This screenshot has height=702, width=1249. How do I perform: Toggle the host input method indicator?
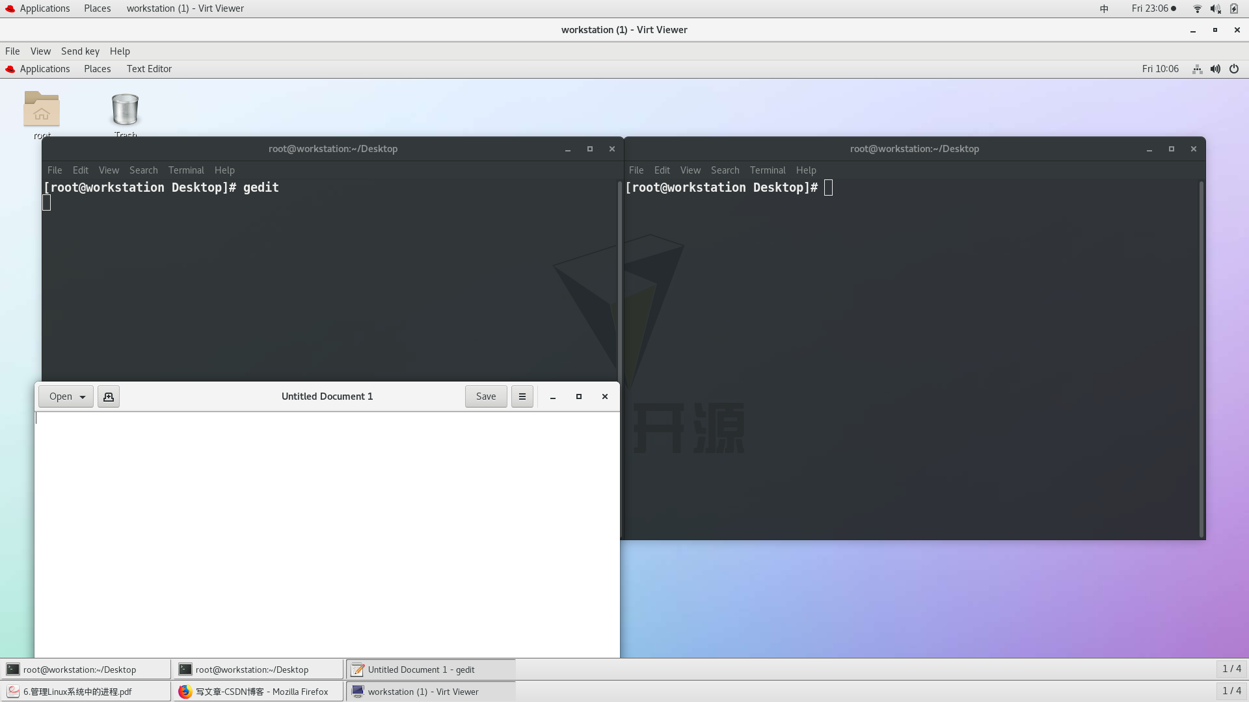1104,8
